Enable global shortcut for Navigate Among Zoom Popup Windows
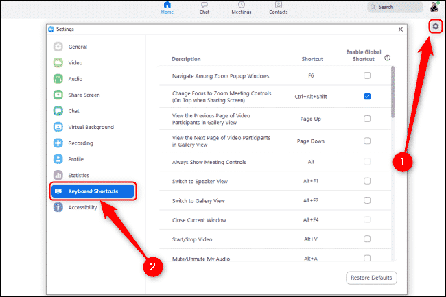Viewport: 446px width, 297px height. [367, 75]
